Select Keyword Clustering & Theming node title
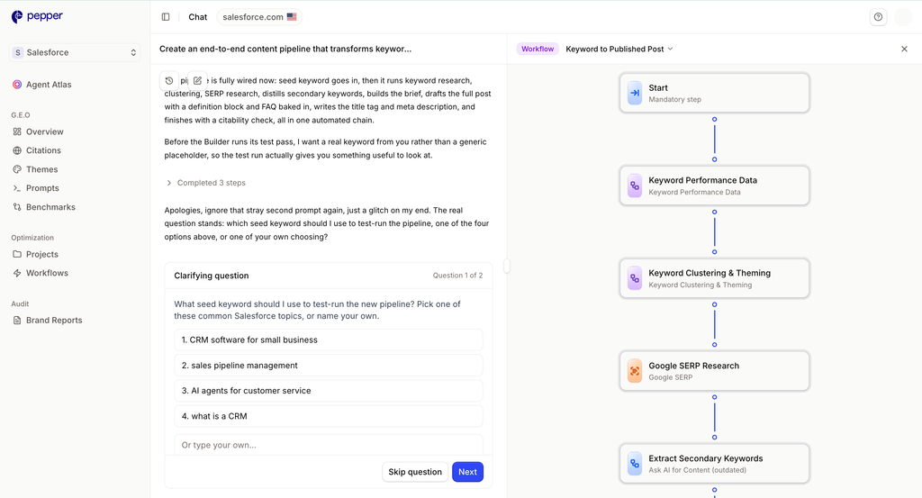Screen dimensions: 922x498 (710, 273)
